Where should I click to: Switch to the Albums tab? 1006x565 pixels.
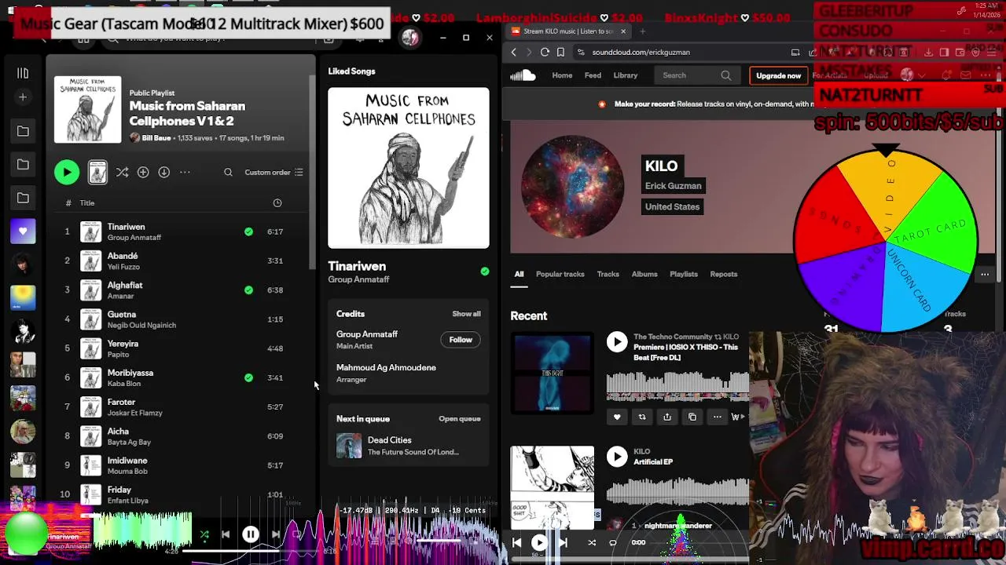point(644,275)
